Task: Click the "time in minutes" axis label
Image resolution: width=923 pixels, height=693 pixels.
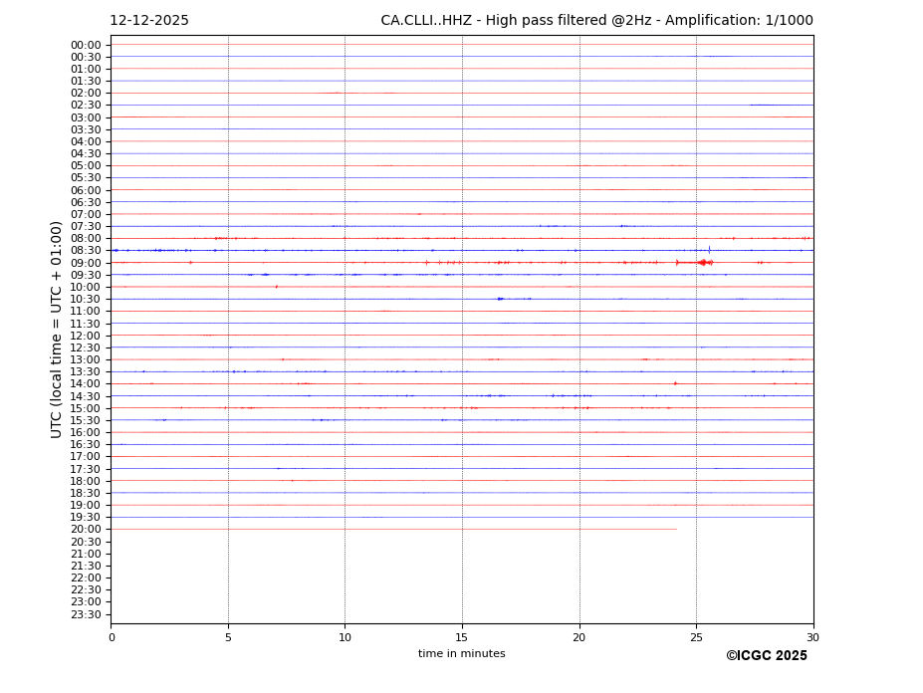Action: (462, 654)
